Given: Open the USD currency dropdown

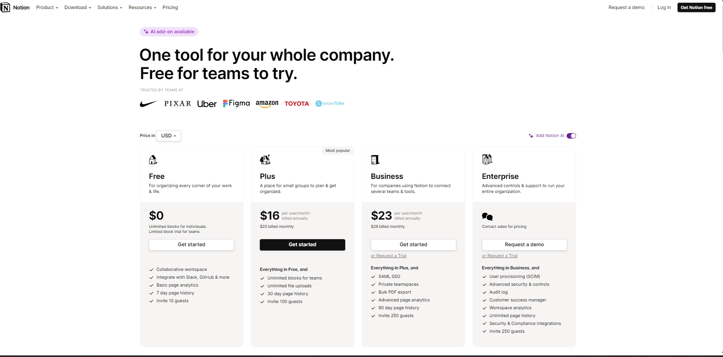Looking at the screenshot, I should (169, 136).
